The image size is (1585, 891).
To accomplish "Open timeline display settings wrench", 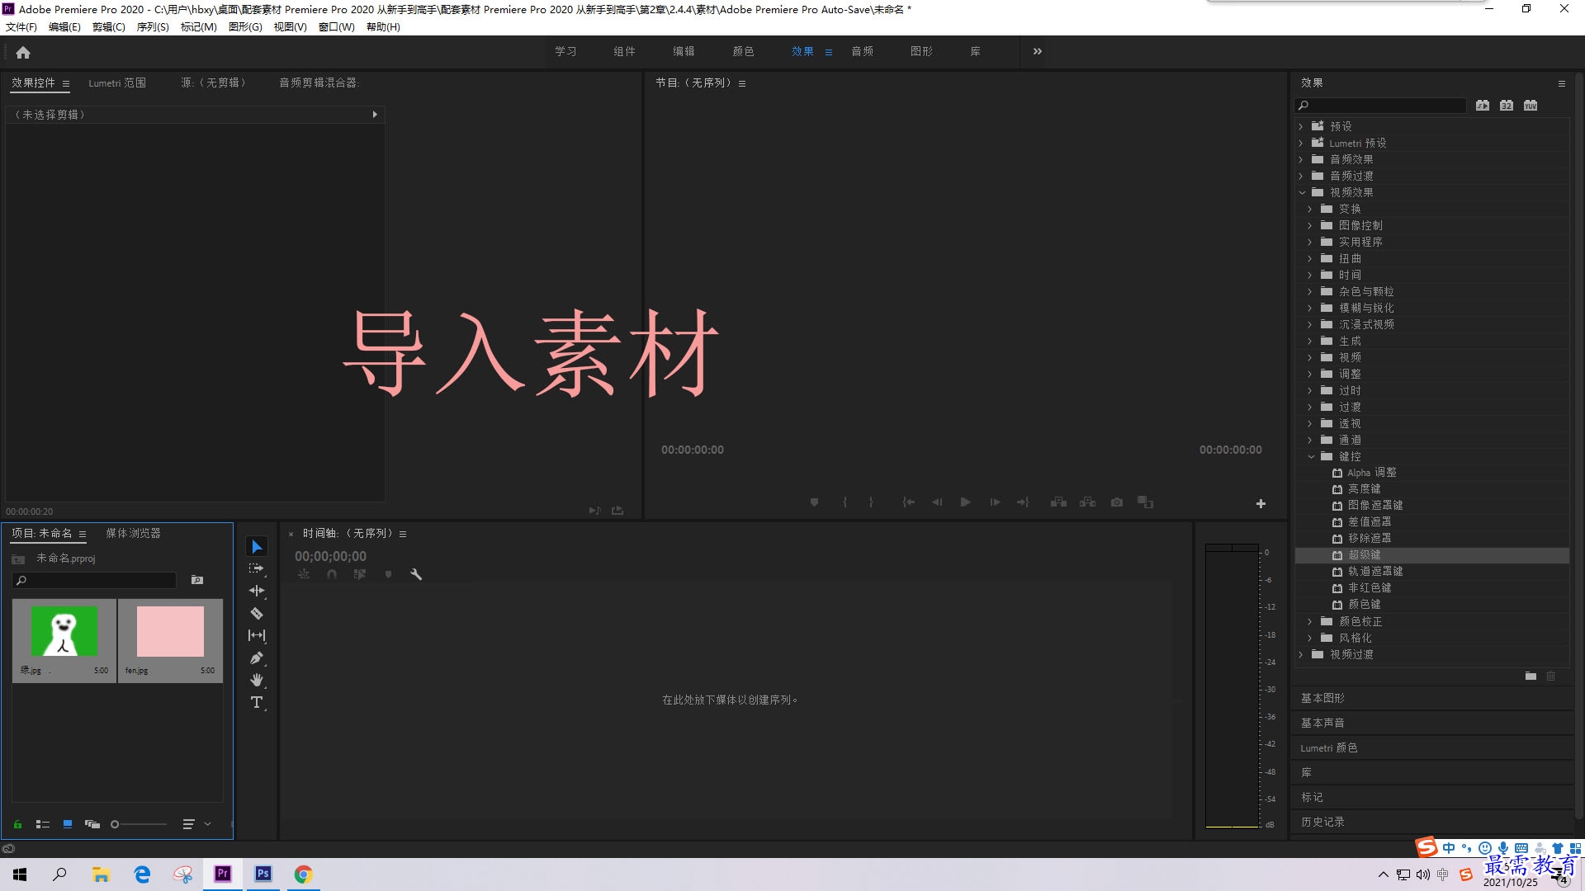I will click(x=416, y=574).
